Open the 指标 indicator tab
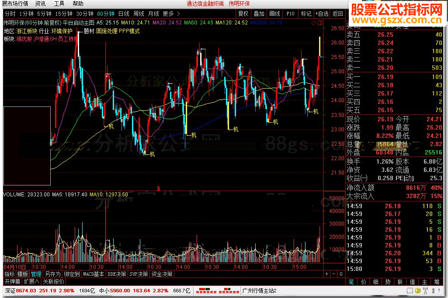 click(10, 274)
